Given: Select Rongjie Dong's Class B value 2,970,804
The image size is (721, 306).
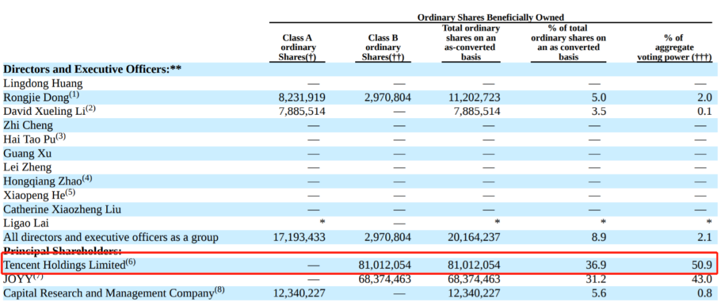Looking at the screenshot, I should click(388, 97).
